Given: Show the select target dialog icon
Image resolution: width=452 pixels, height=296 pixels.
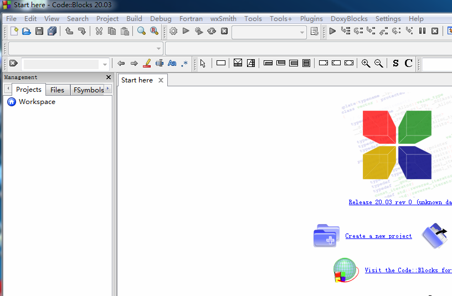Looking at the screenshot, I should (315, 31).
